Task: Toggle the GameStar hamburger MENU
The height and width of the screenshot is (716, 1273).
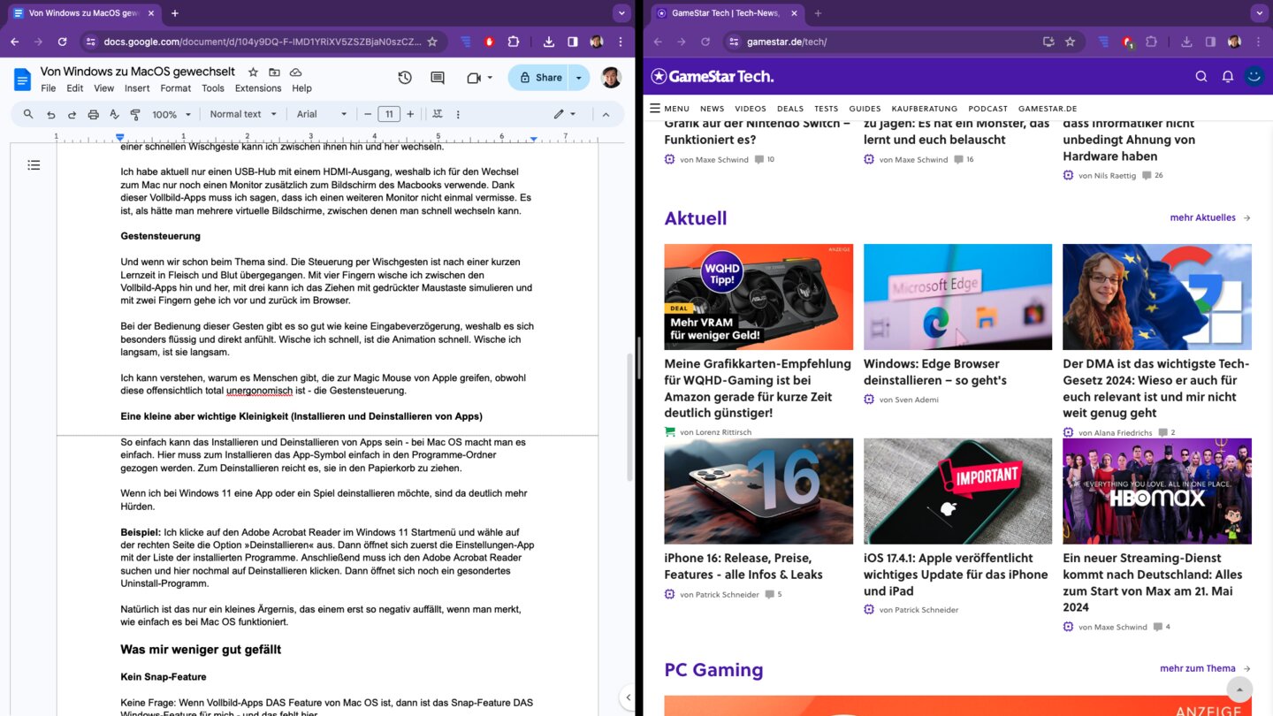Action: tap(669, 109)
